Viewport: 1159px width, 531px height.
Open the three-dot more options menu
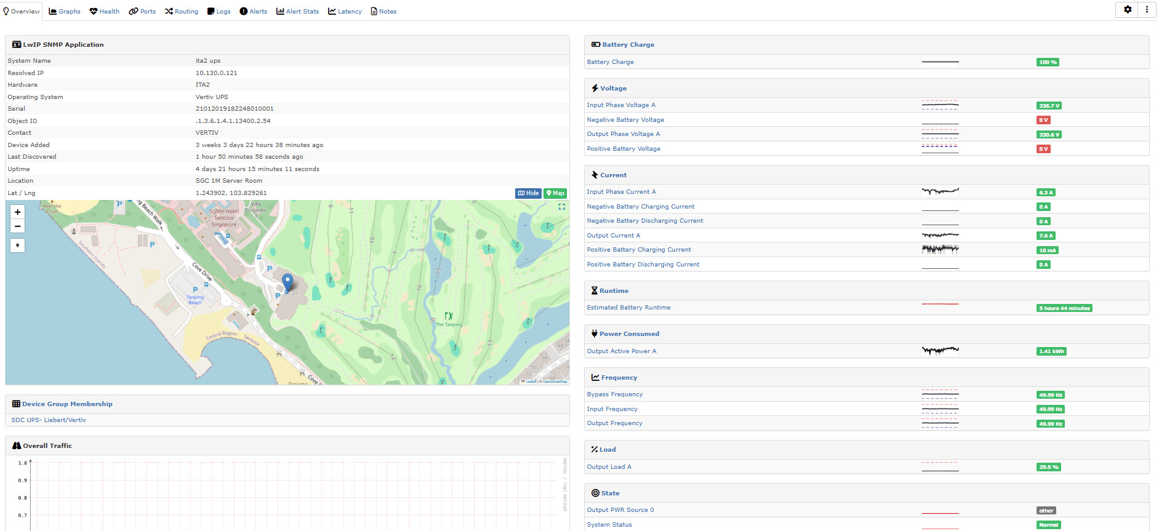[x=1147, y=10]
